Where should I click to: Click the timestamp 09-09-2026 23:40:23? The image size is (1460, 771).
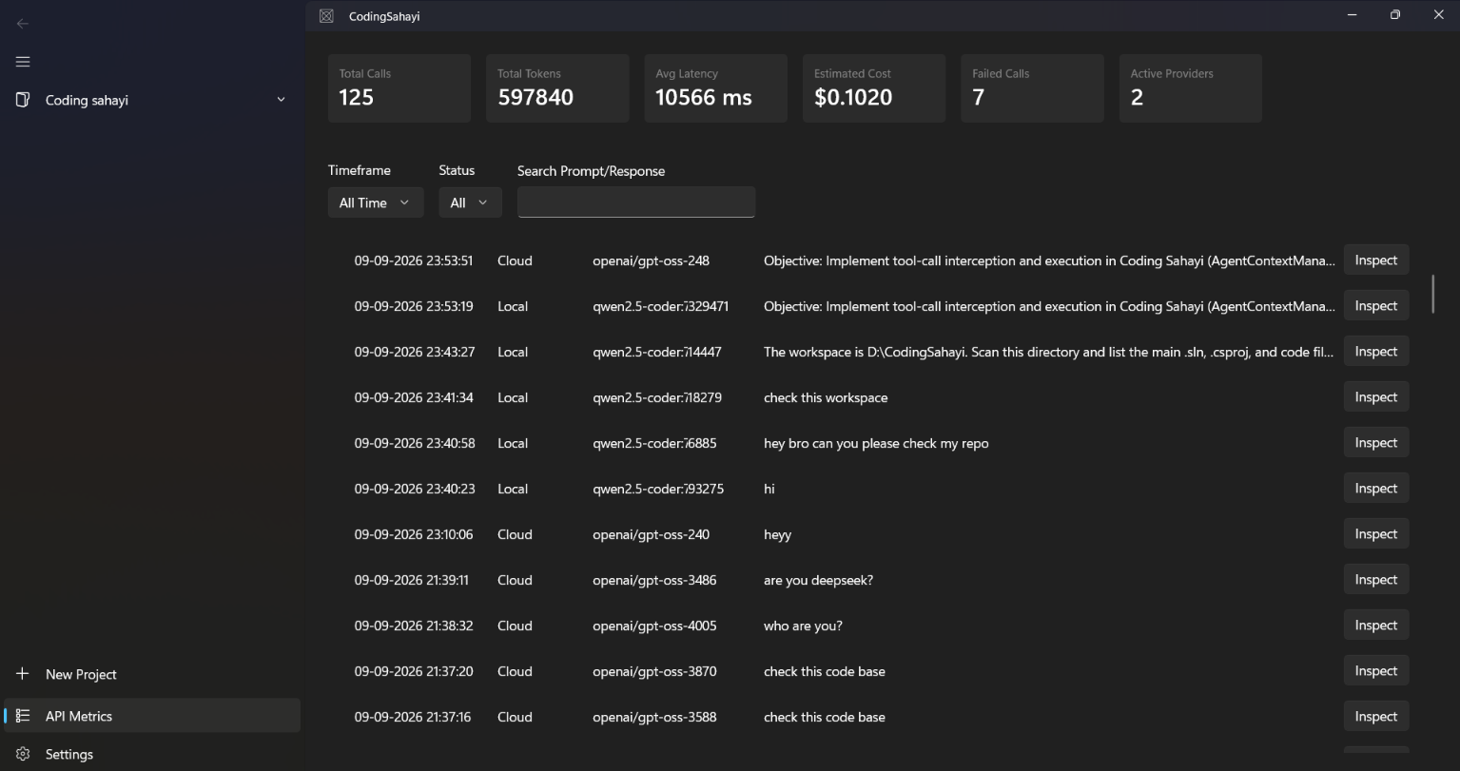[415, 489]
